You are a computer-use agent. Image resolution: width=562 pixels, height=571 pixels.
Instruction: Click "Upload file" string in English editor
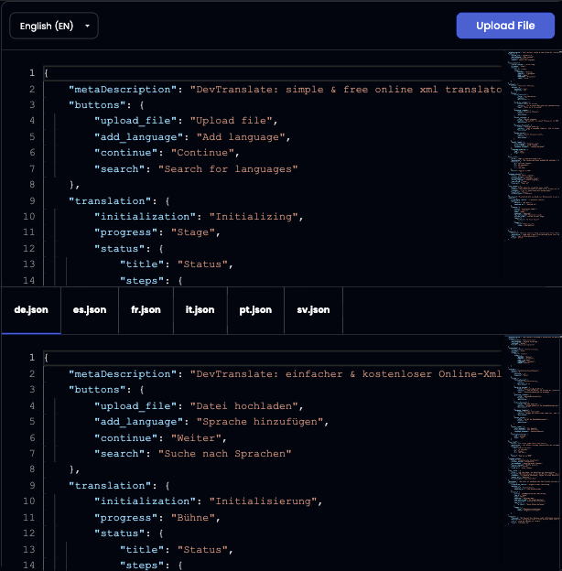click(x=232, y=121)
